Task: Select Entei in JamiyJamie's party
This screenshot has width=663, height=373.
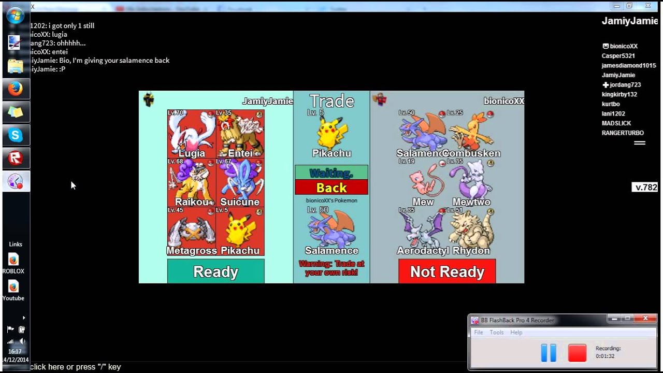Action: click(240, 134)
